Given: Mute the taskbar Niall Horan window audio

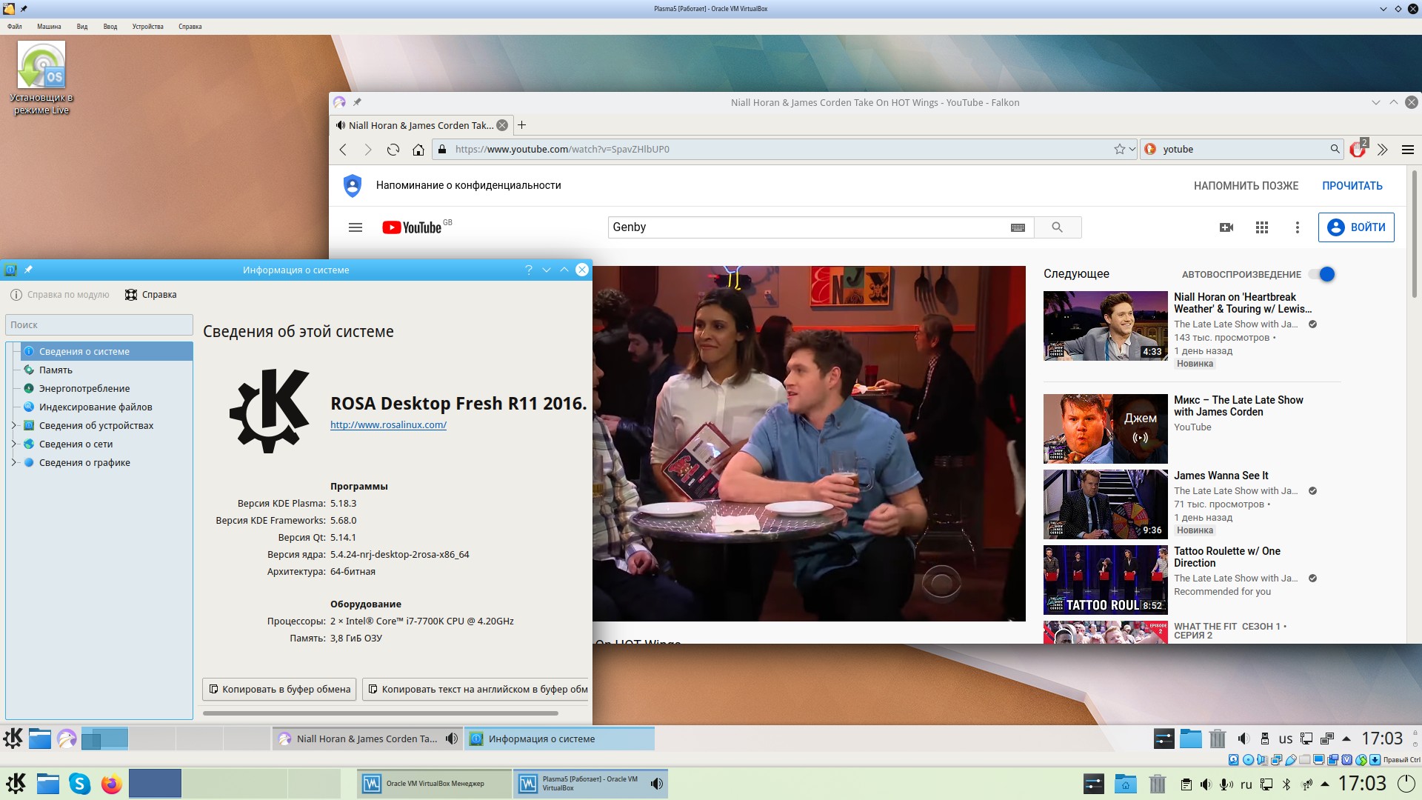Looking at the screenshot, I should [x=451, y=739].
